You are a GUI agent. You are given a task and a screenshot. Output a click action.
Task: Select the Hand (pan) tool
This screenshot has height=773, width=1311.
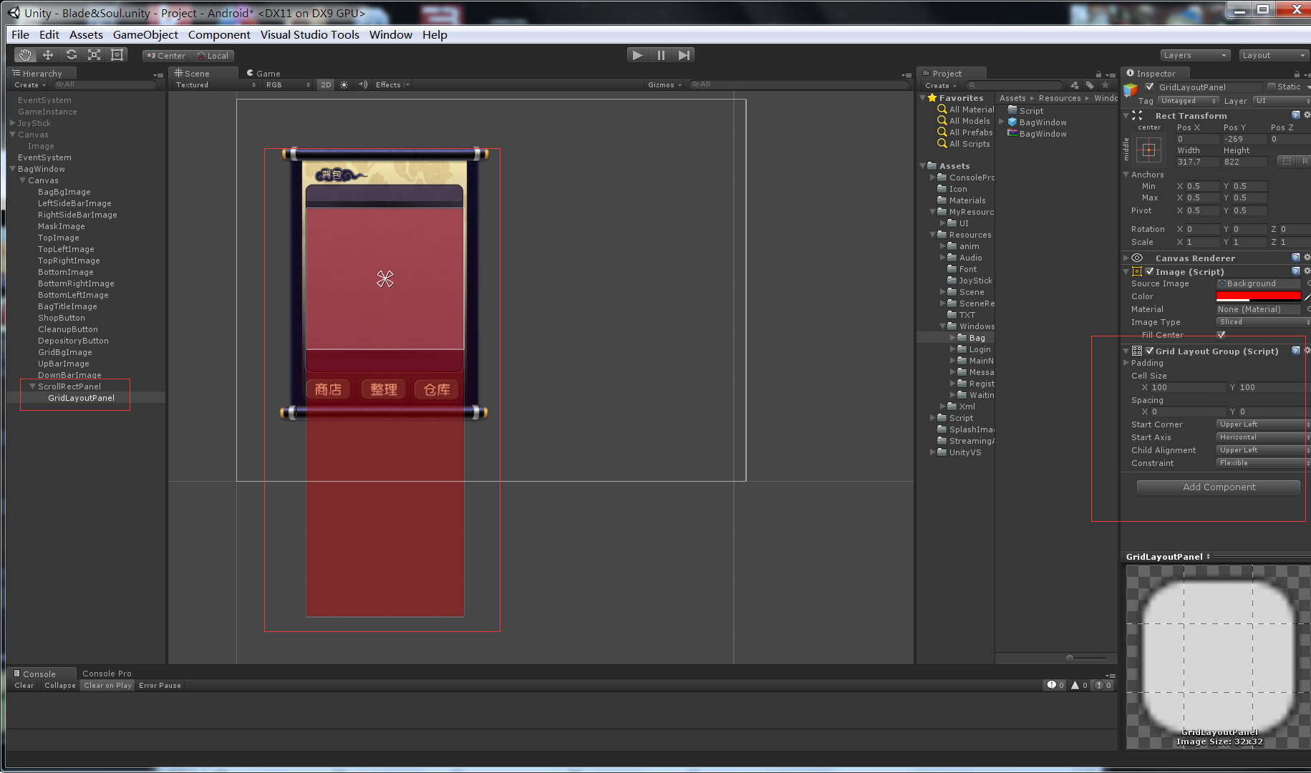[24, 54]
